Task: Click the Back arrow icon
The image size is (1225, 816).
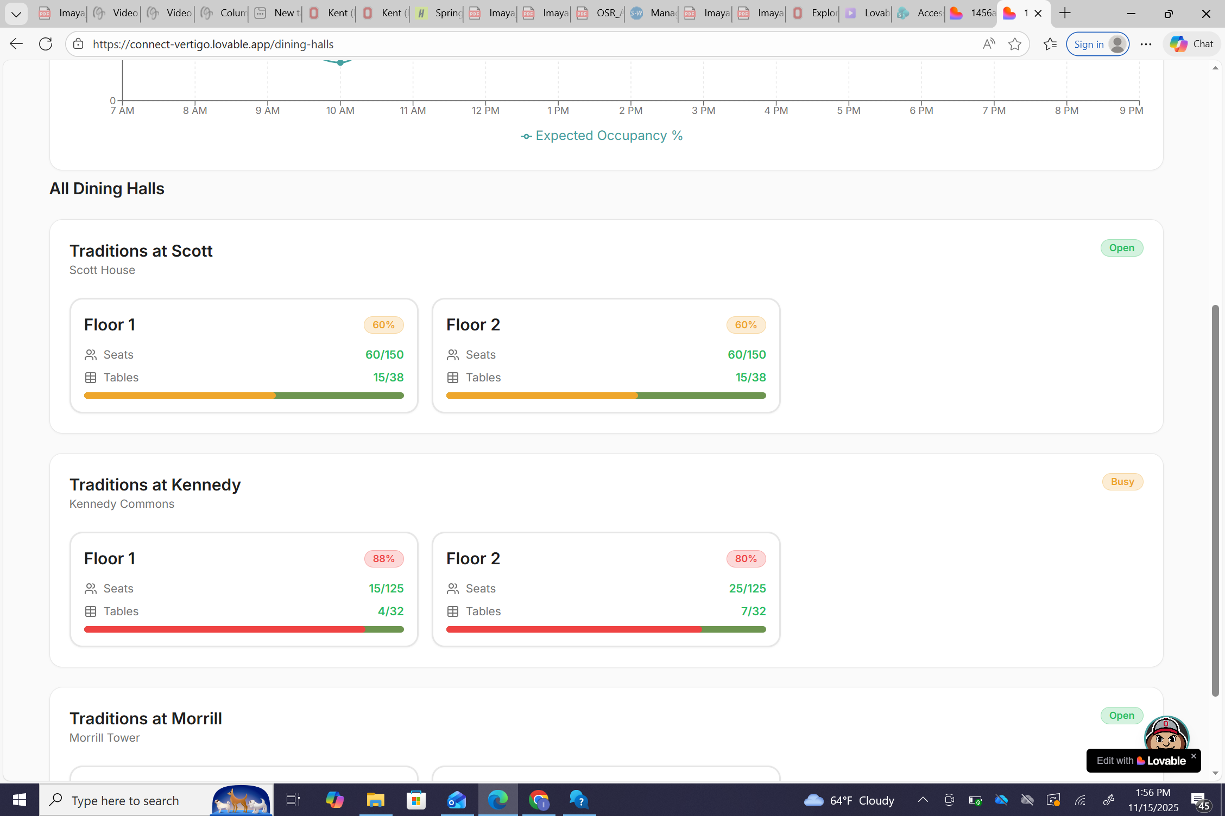Action: point(16,44)
